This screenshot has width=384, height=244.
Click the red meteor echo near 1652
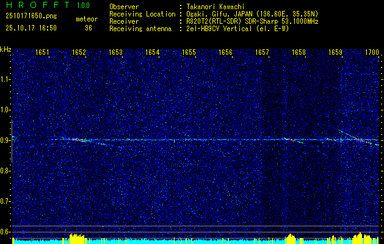78,140
